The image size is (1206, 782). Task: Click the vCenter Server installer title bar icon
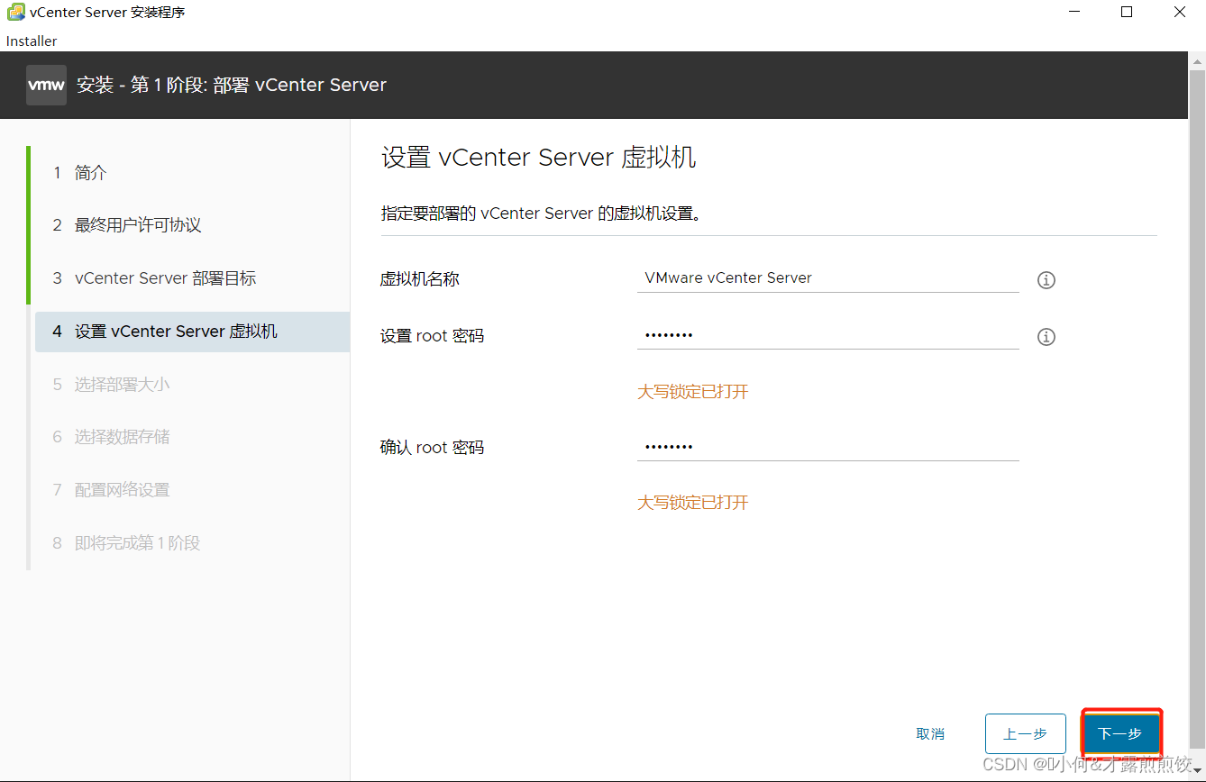click(15, 13)
